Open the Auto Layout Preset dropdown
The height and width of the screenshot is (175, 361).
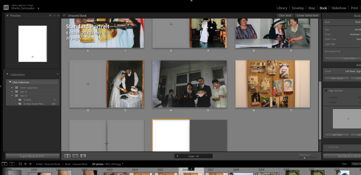pos(353,71)
